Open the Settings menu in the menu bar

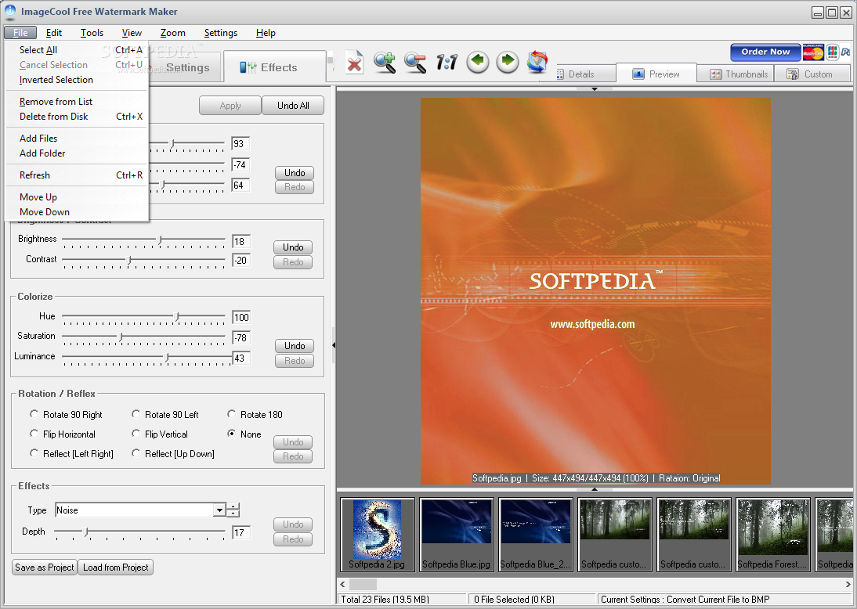[x=220, y=33]
